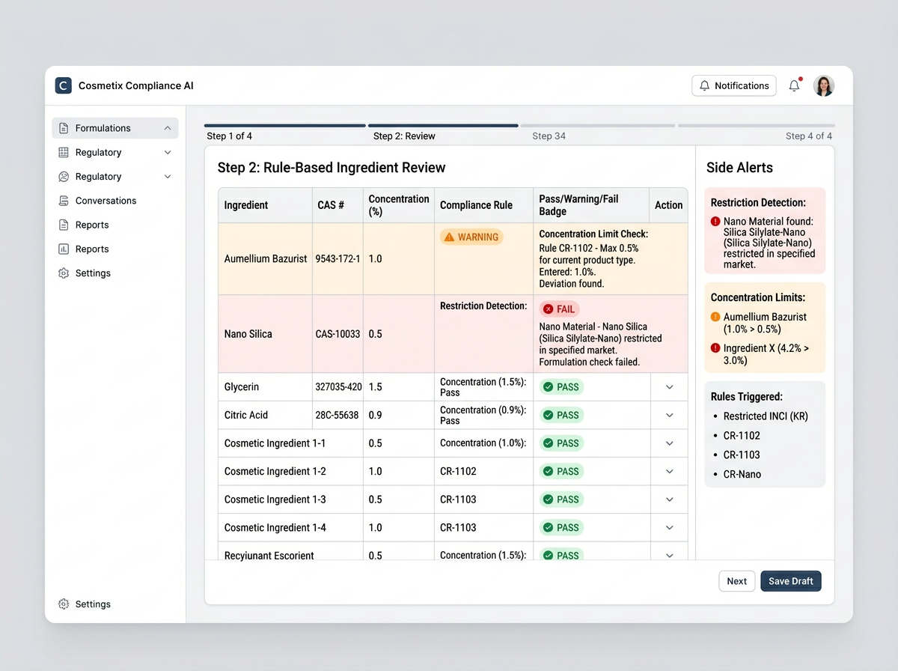
Task: Open the Regulatory grid icon
Action: (x=65, y=152)
